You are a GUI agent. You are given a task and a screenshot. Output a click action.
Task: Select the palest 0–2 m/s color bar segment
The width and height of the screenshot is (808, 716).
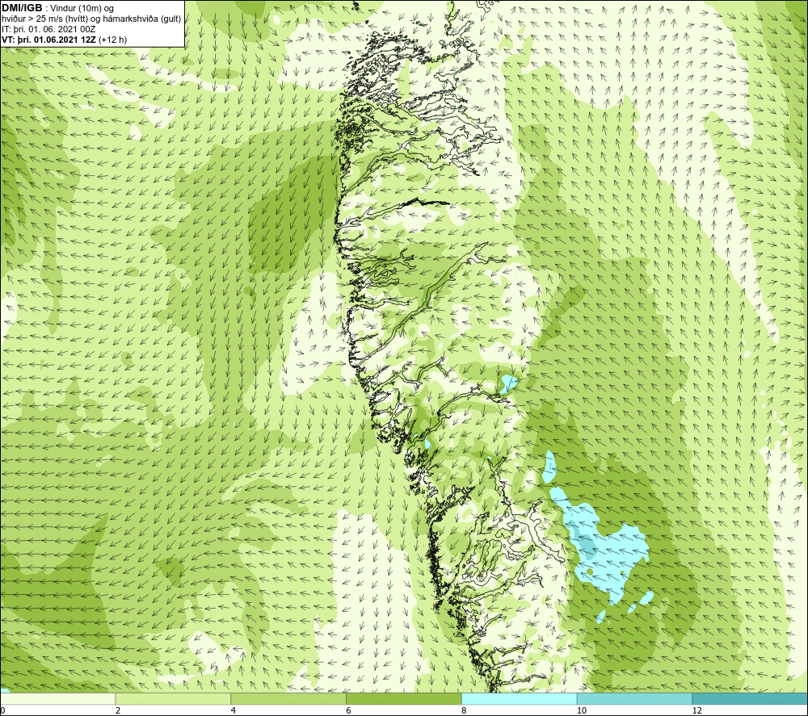(57, 698)
